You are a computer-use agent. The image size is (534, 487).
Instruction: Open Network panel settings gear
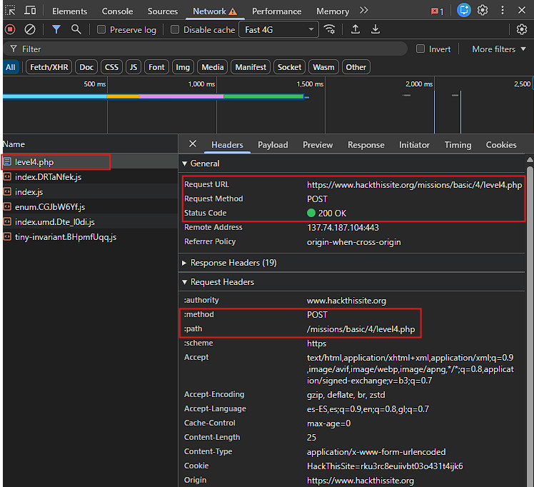point(521,29)
